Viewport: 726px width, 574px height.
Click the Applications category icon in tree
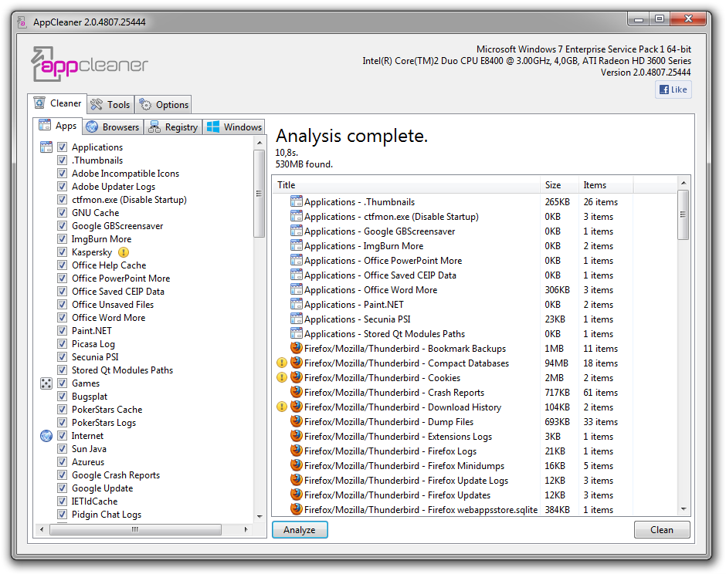(x=46, y=147)
